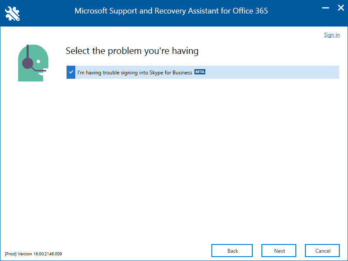Click the wrench and screwdriver app logo
The width and height of the screenshot is (348, 261).
click(13, 13)
